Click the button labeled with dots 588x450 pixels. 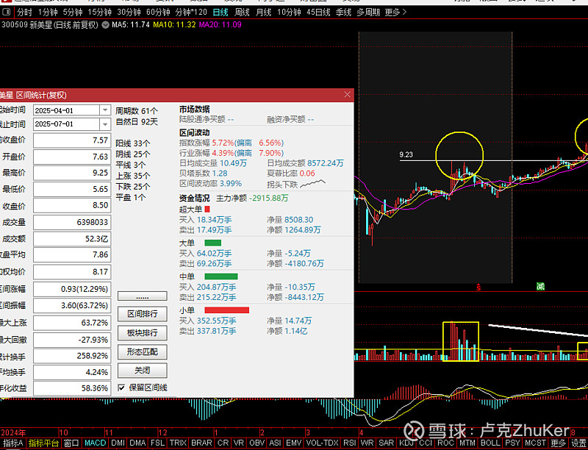(x=143, y=296)
